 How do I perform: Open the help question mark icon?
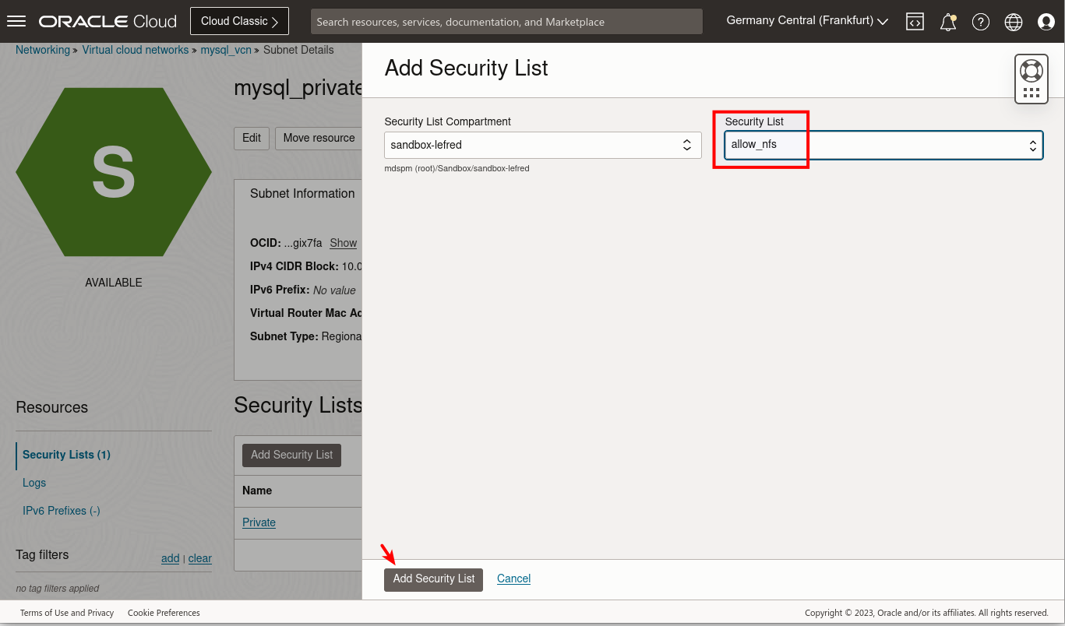click(x=980, y=22)
